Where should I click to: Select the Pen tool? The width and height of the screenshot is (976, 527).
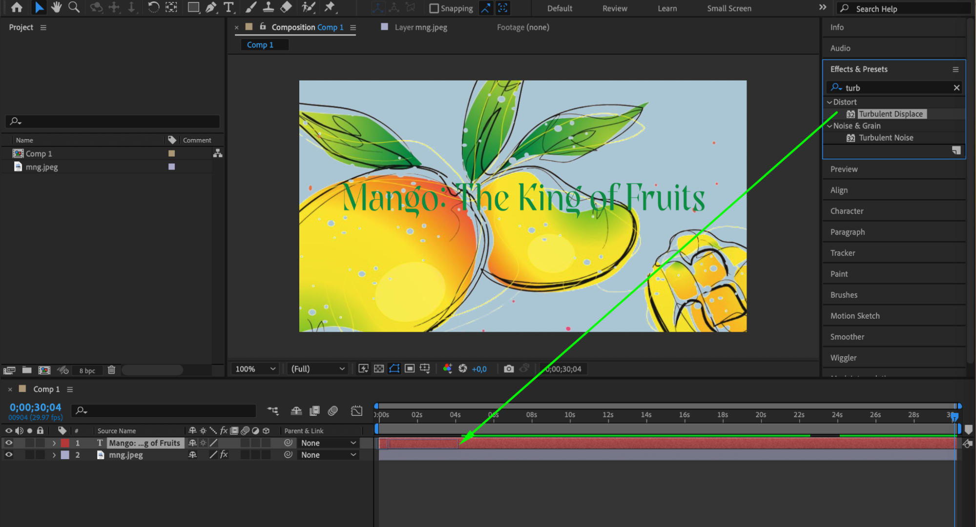[211, 7]
